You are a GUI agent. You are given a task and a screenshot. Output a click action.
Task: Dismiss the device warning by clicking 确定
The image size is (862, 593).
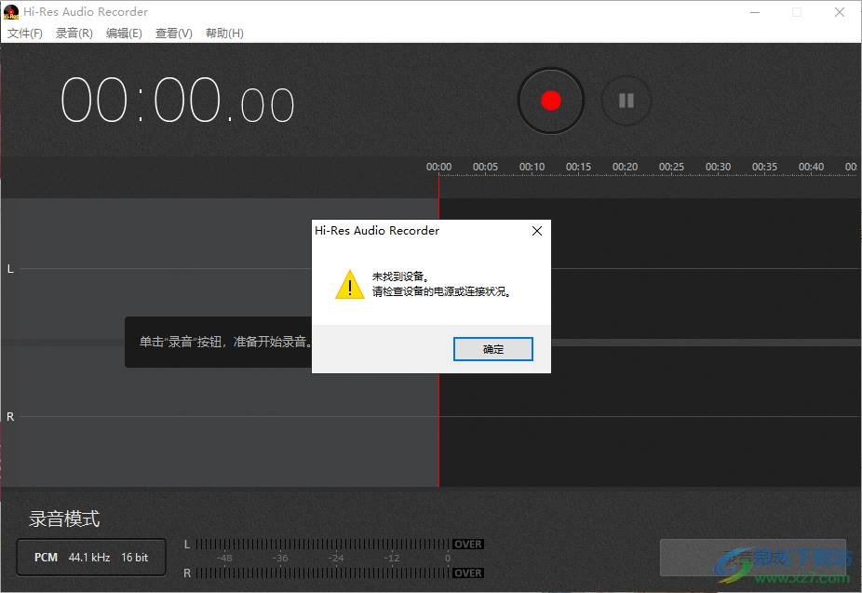pyautogui.click(x=492, y=348)
